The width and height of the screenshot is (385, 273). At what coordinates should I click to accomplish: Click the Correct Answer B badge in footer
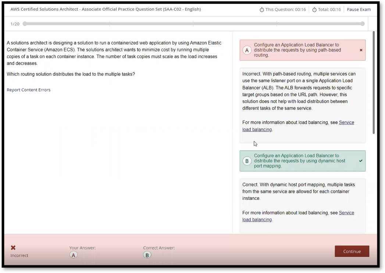pyautogui.click(x=147, y=255)
